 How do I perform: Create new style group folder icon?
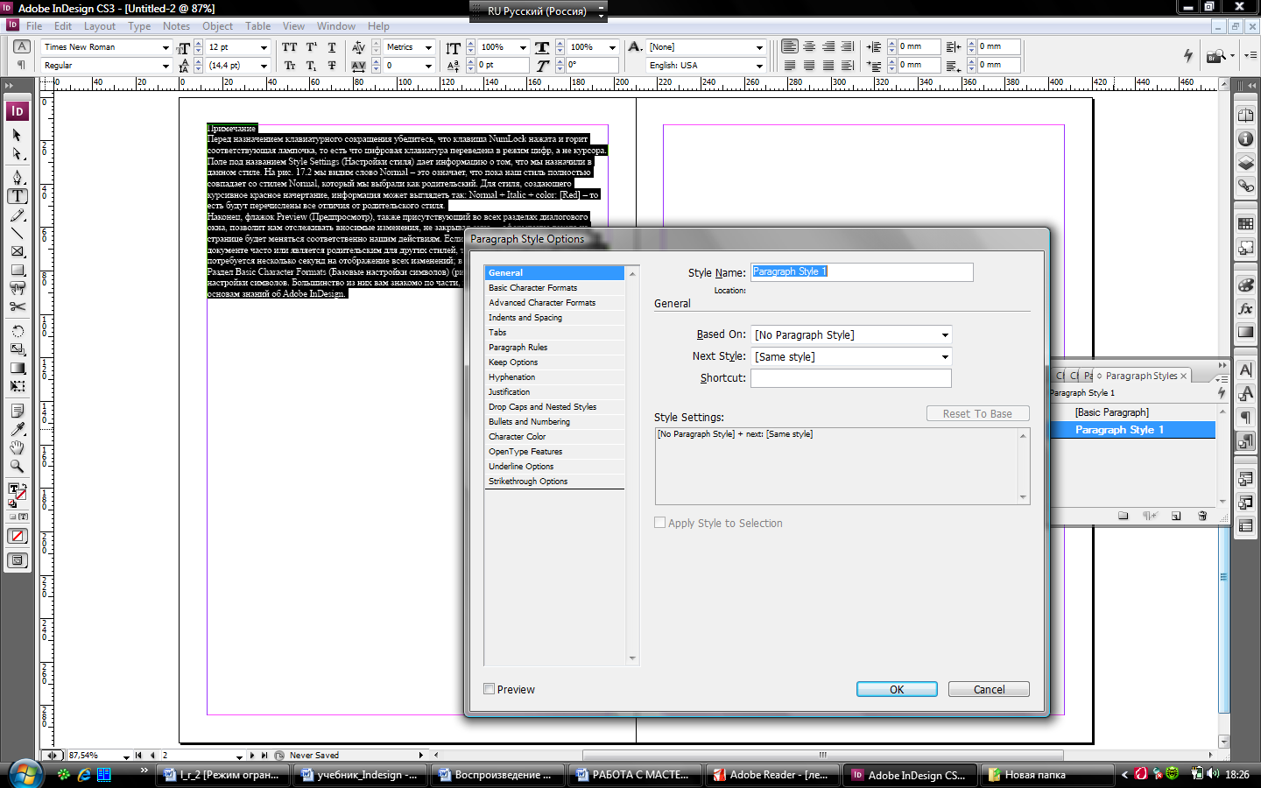[x=1123, y=516]
